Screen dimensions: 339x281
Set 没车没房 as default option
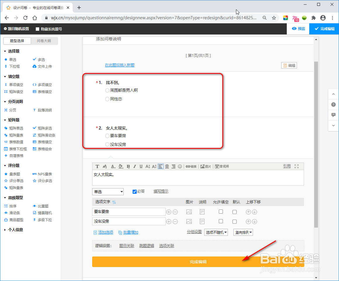(235, 221)
